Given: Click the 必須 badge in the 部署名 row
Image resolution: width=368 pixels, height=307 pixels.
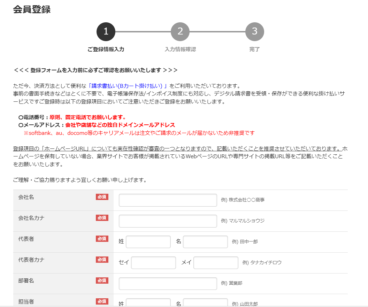Looking at the screenshot, I should 102,281.
